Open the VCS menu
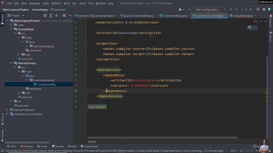The height and width of the screenshot is (153, 273). click(x=90, y=3)
